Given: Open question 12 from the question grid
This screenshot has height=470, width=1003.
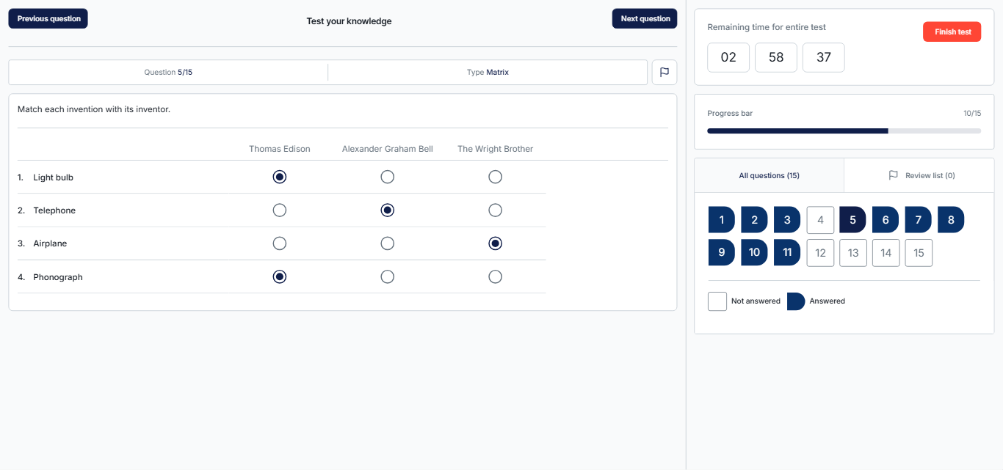Looking at the screenshot, I should tap(820, 253).
